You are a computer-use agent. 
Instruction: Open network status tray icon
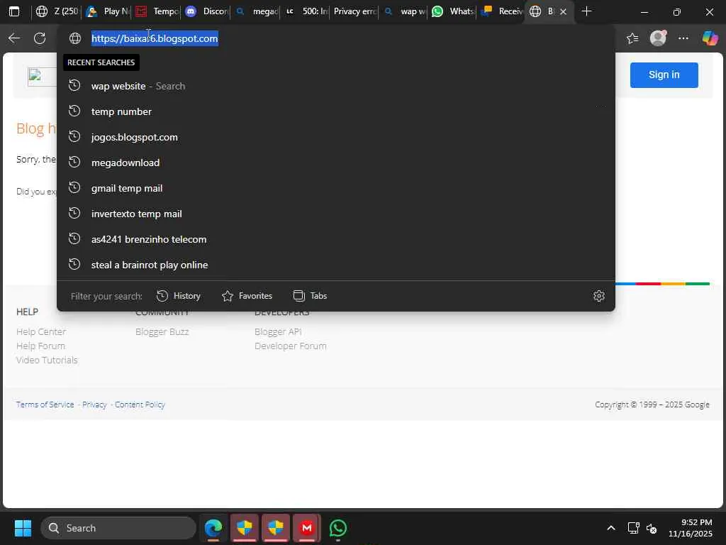click(633, 528)
